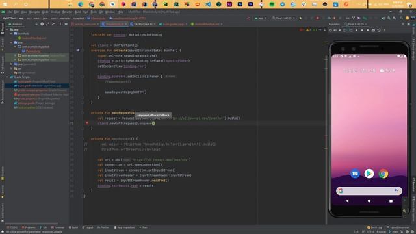Screen dimensions: 416x234
Task: Open Visual Studio Code from taskbar
Action: [208, 5]
